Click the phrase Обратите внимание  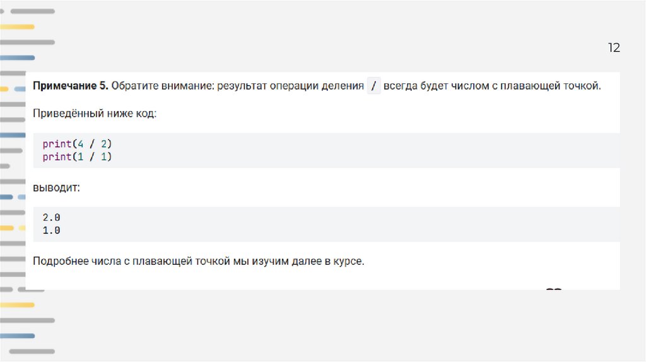(x=161, y=86)
